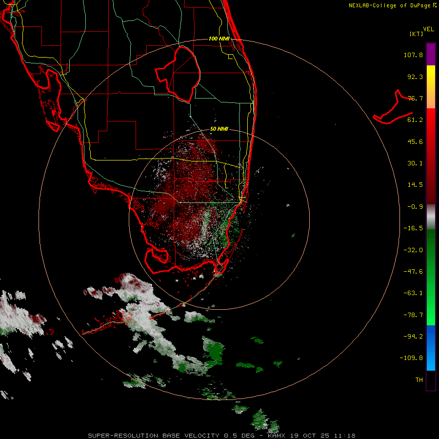Click the 30.1 velocity scale value
This screenshot has width=439, height=439.
tap(415, 163)
